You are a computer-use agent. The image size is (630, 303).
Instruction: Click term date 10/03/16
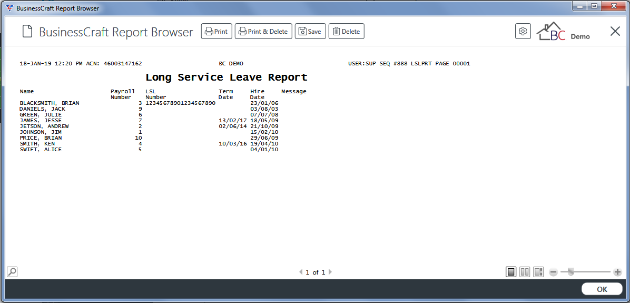[x=233, y=143]
